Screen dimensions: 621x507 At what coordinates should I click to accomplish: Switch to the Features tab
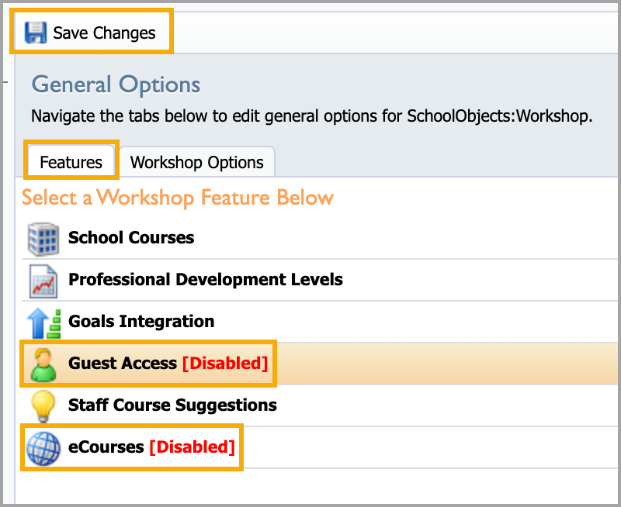[71, 163]
